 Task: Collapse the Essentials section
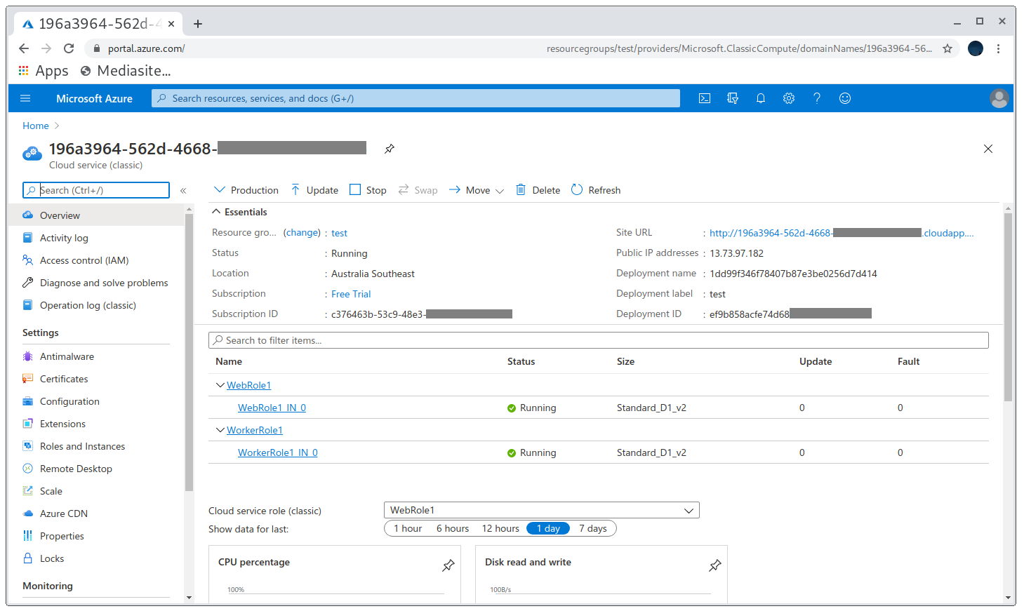239,212
